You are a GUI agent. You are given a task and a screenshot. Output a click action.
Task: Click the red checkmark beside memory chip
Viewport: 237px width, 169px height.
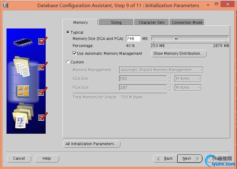(43, 41)
